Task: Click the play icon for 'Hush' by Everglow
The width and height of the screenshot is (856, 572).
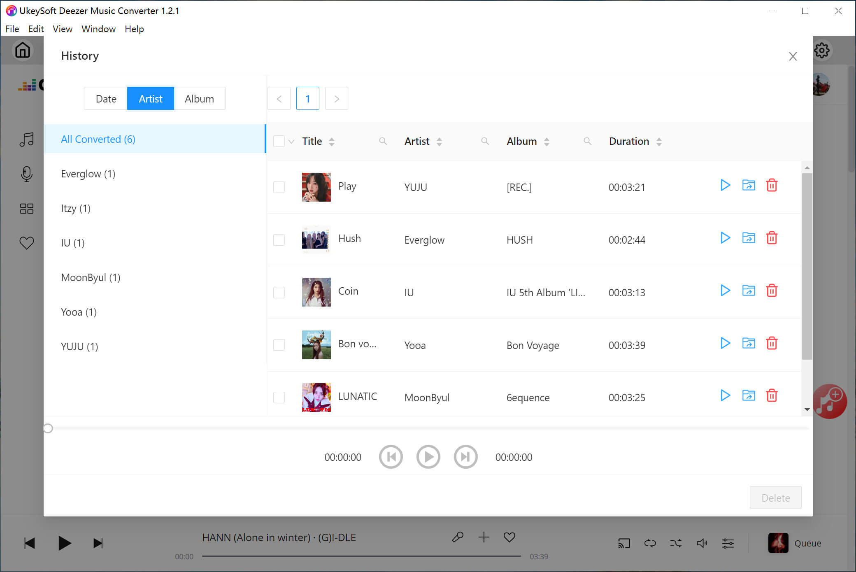Action: pos(724,238)
